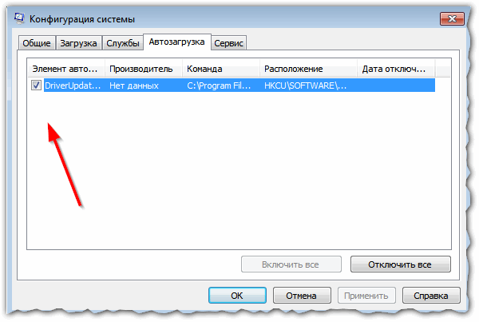Click the System Configuration title bar icon
479x322 pixels.
coord(19,18)
